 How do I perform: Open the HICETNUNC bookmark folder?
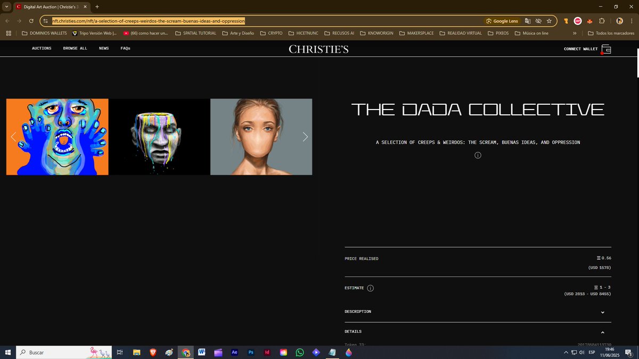click(302, 33)
